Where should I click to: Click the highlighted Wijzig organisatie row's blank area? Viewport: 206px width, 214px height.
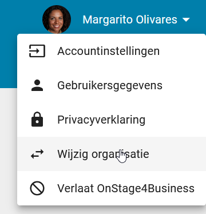pyautogui.click(x=176, y=154)
